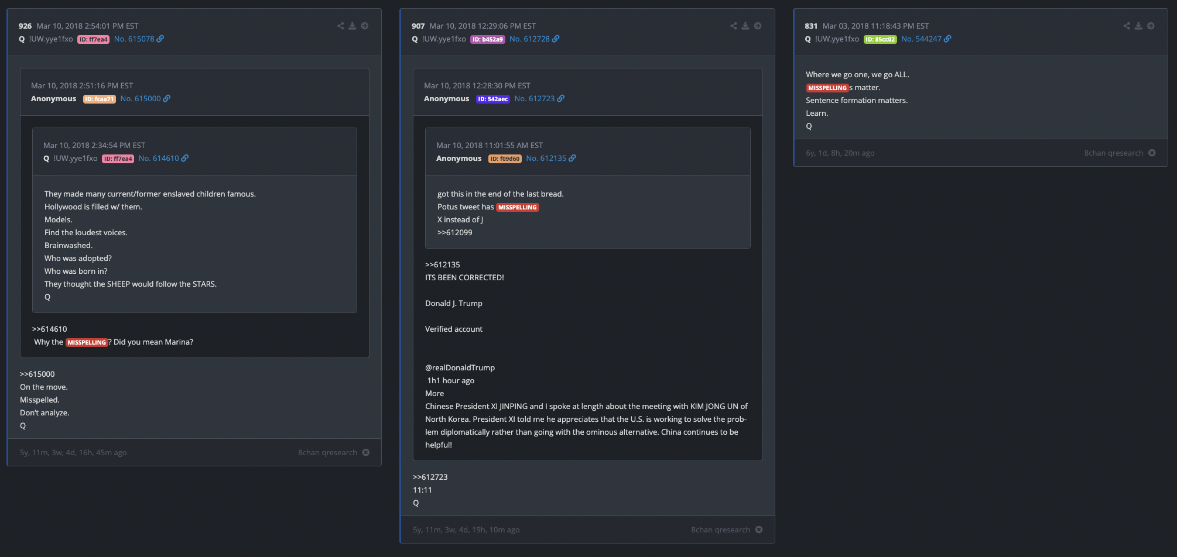1177x557 pixels.
Task: Open post No. 612723 link
Action: tap(535, 98)
